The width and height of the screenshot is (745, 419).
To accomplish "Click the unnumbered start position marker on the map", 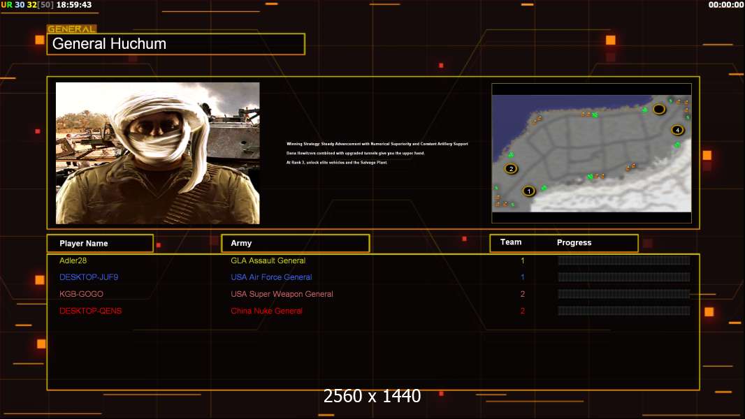I will coord(658,109).
